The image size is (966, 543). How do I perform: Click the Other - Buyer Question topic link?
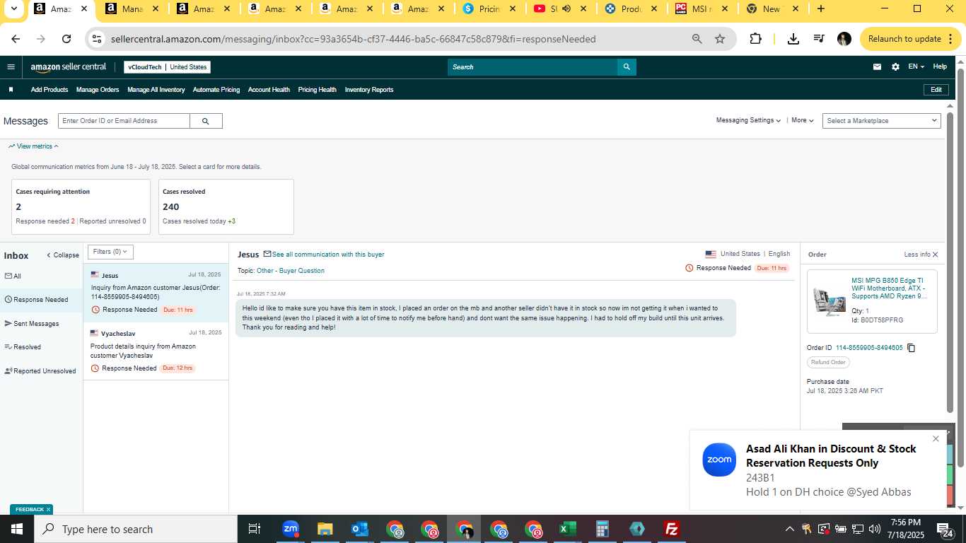(291, 271)
